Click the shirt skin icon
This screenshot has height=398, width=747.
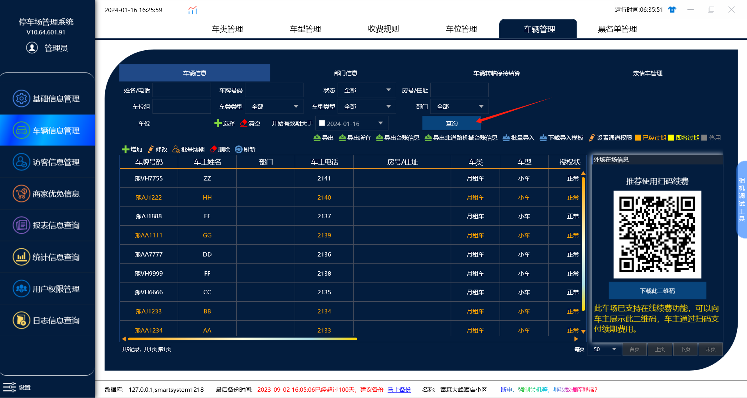672,10
